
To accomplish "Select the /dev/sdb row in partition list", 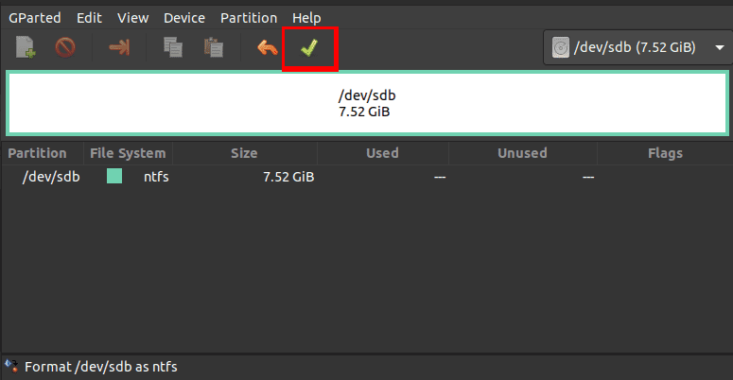I will point(284,177).
